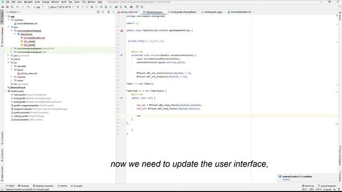Open the Build menu
The height and width of the screenshot is (192, 342).
(x=64, y=2)
